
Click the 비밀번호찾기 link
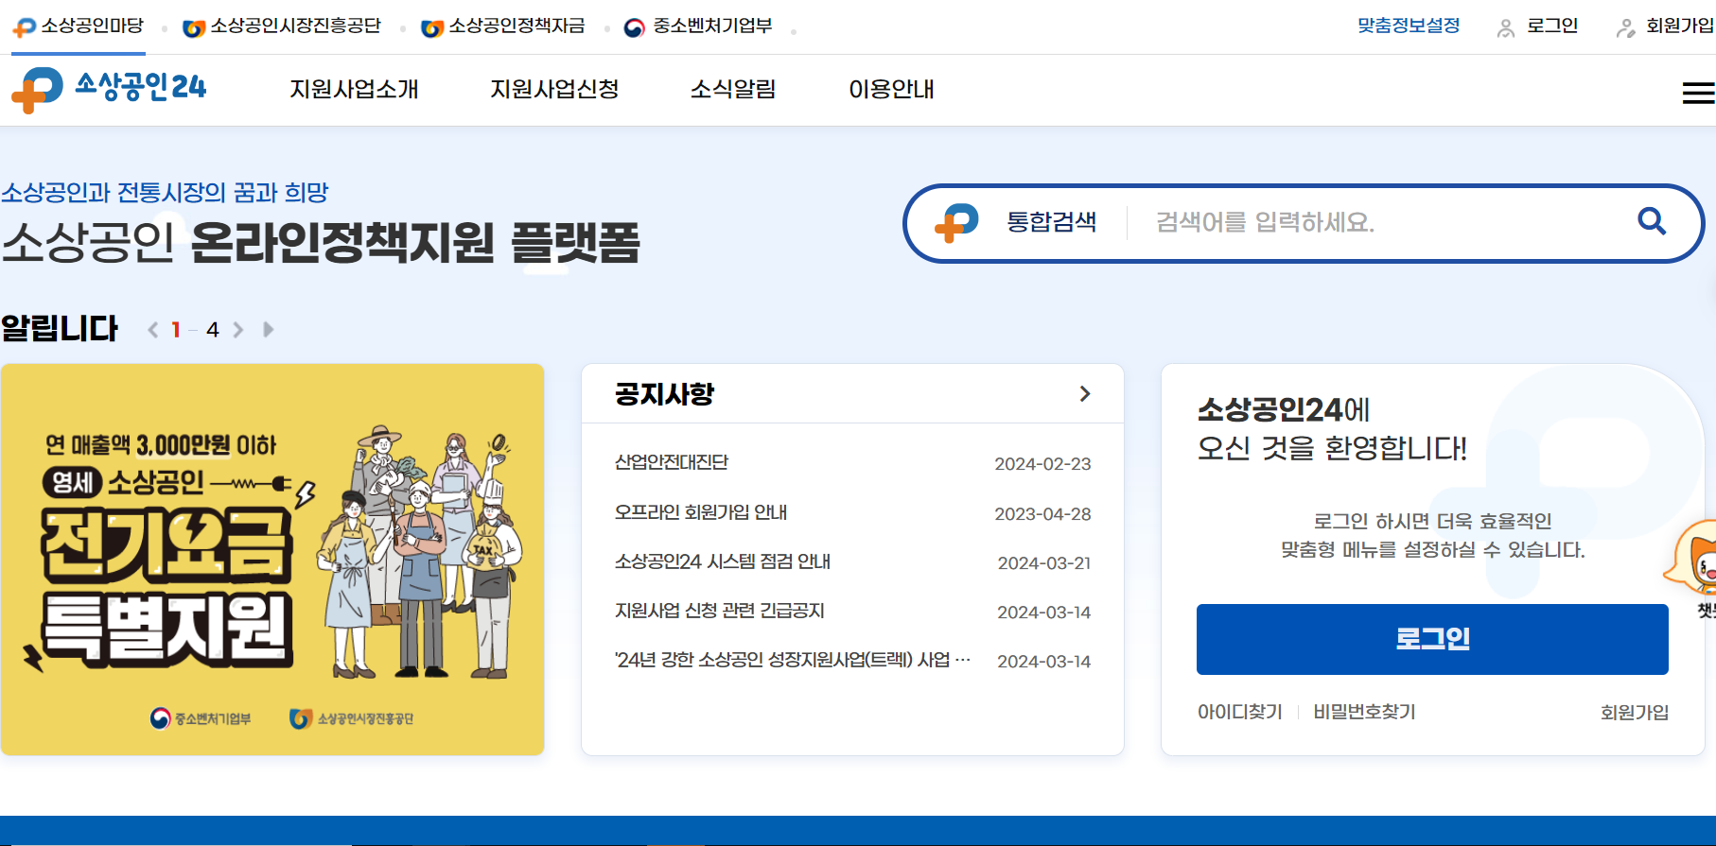[1364, 712]
